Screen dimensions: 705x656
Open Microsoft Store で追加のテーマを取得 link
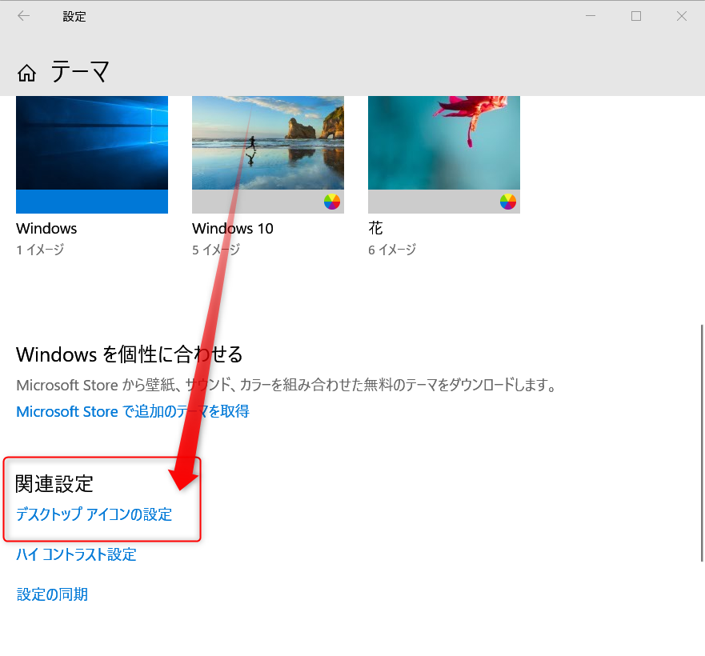coord(133,411)
